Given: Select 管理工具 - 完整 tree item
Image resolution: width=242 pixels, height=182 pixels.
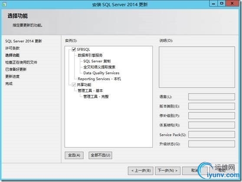Looking at the screenshot, I should tap(96, 97).
